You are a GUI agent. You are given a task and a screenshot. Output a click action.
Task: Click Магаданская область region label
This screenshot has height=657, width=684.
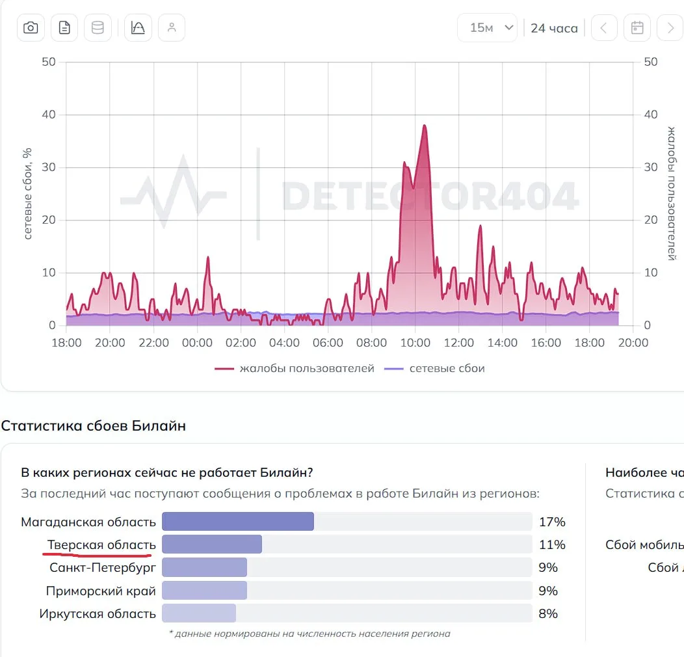[x=88, y=522]
